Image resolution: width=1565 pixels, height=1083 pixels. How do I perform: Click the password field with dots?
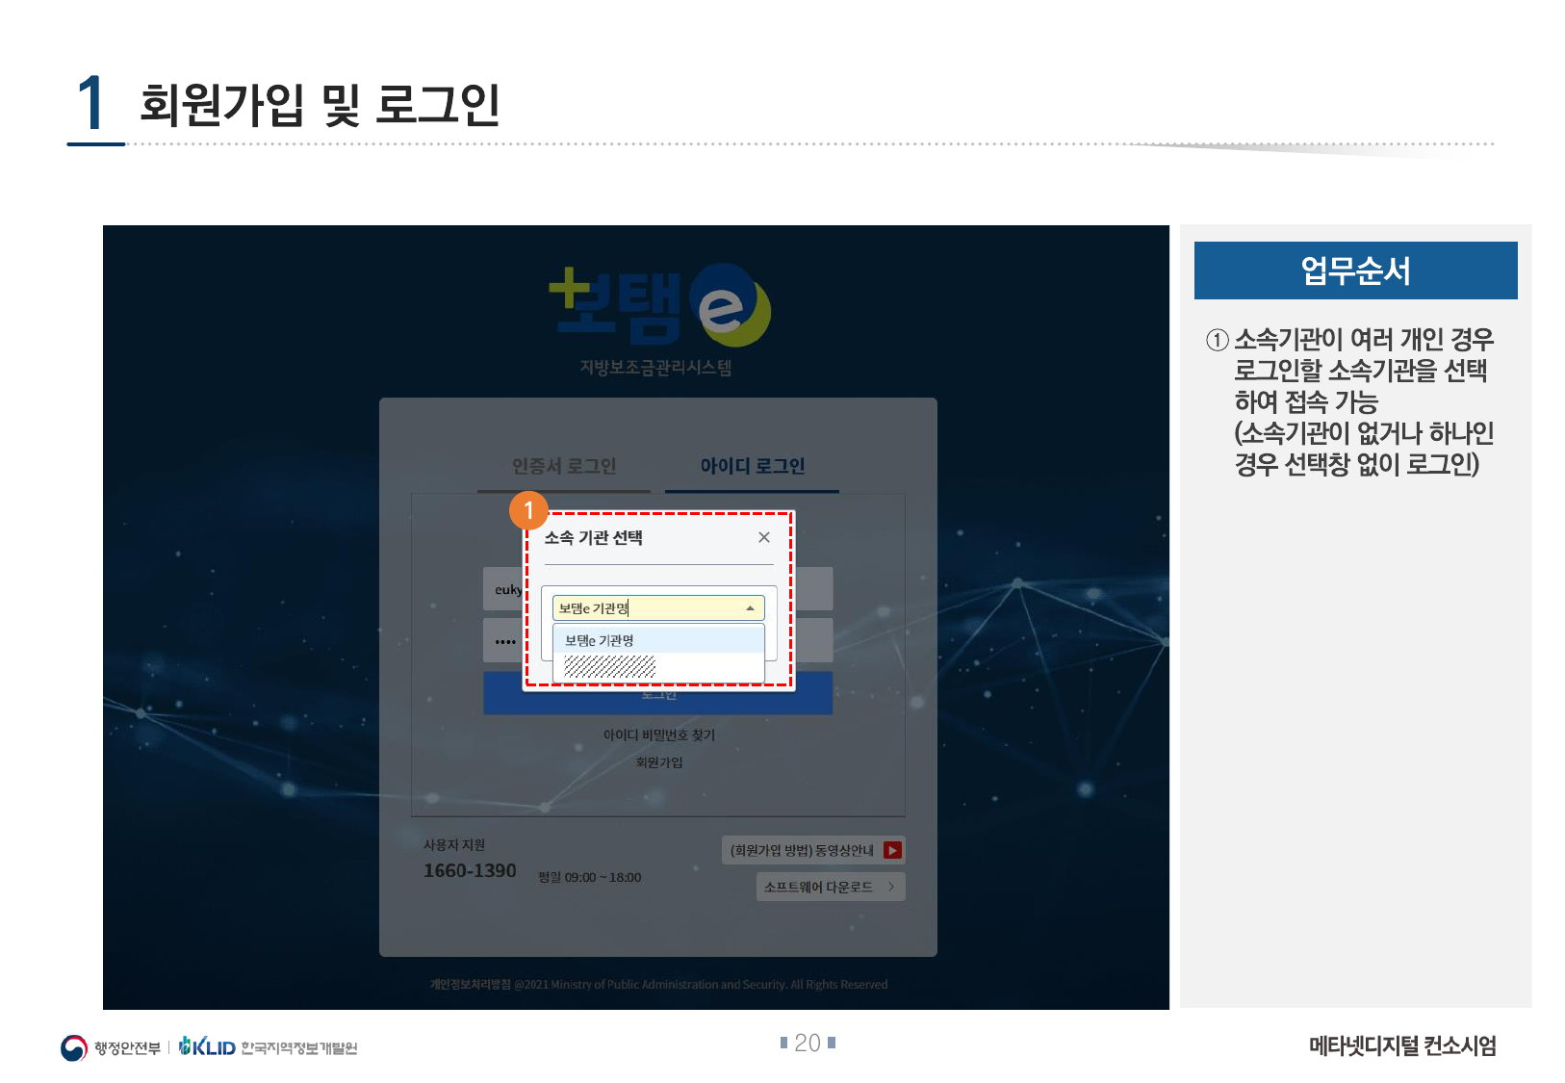pyautogui.click(x=501, y=640)
